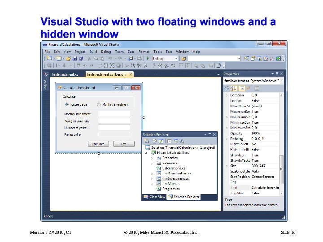The width and height of the screenshot is (323, 242).
Task: Expand the frmInvestment.cs tree node
Action: 152,179
